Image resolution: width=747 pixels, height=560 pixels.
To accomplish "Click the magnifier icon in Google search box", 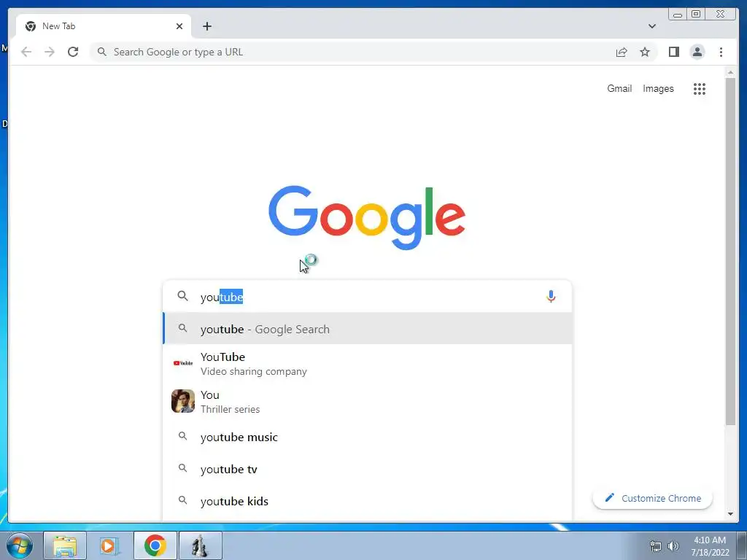I will 182,296.
